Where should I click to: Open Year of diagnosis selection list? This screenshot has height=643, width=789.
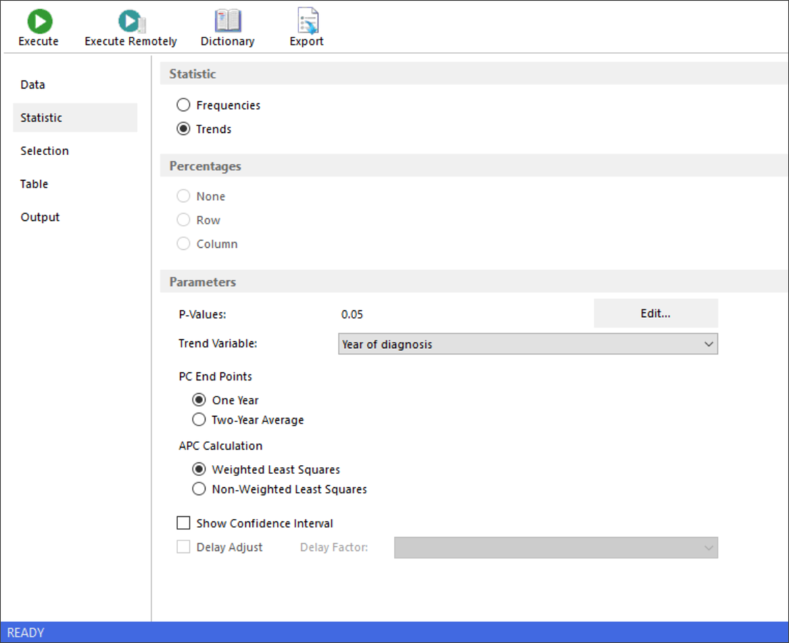point(526,343)
